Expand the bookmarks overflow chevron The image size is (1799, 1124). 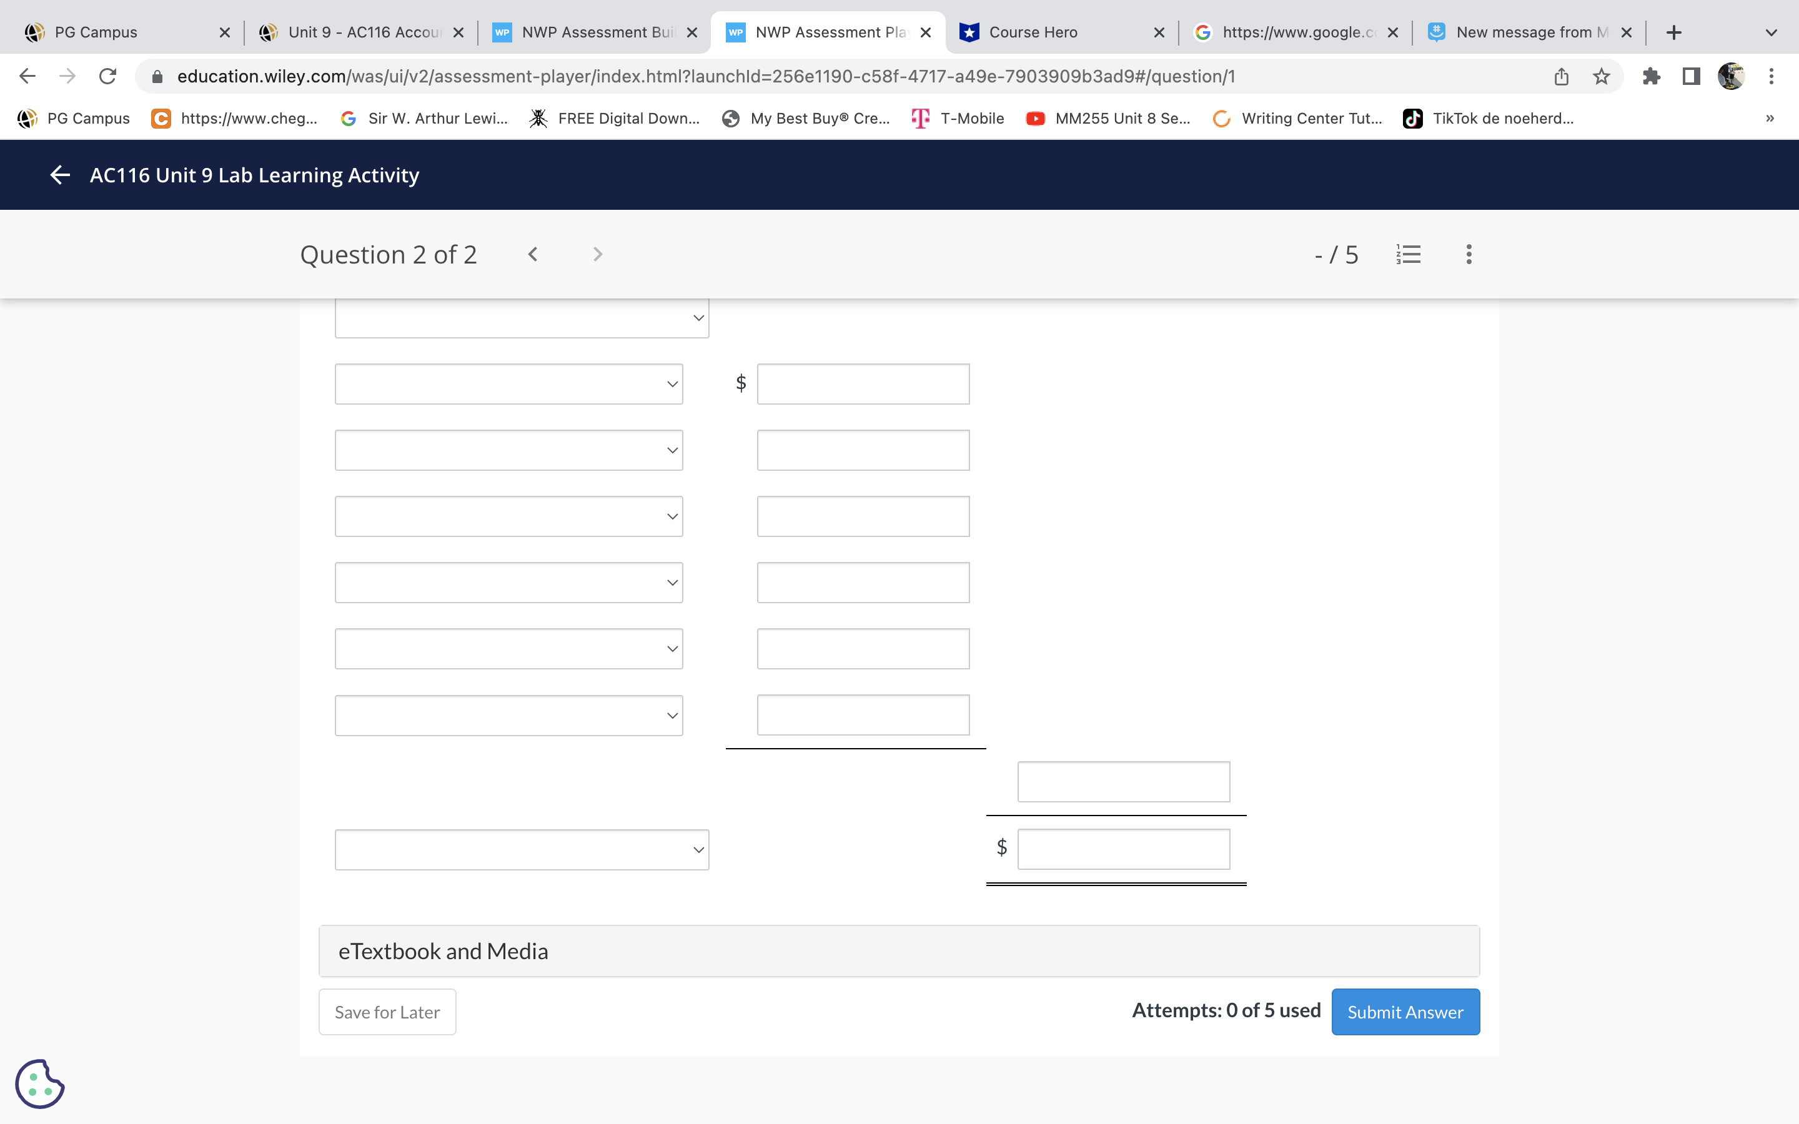click(1770, 118)
